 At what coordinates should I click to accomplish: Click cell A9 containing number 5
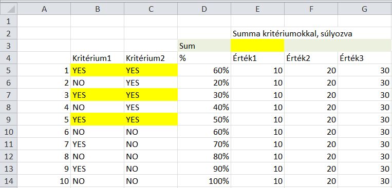pos(44,119)
